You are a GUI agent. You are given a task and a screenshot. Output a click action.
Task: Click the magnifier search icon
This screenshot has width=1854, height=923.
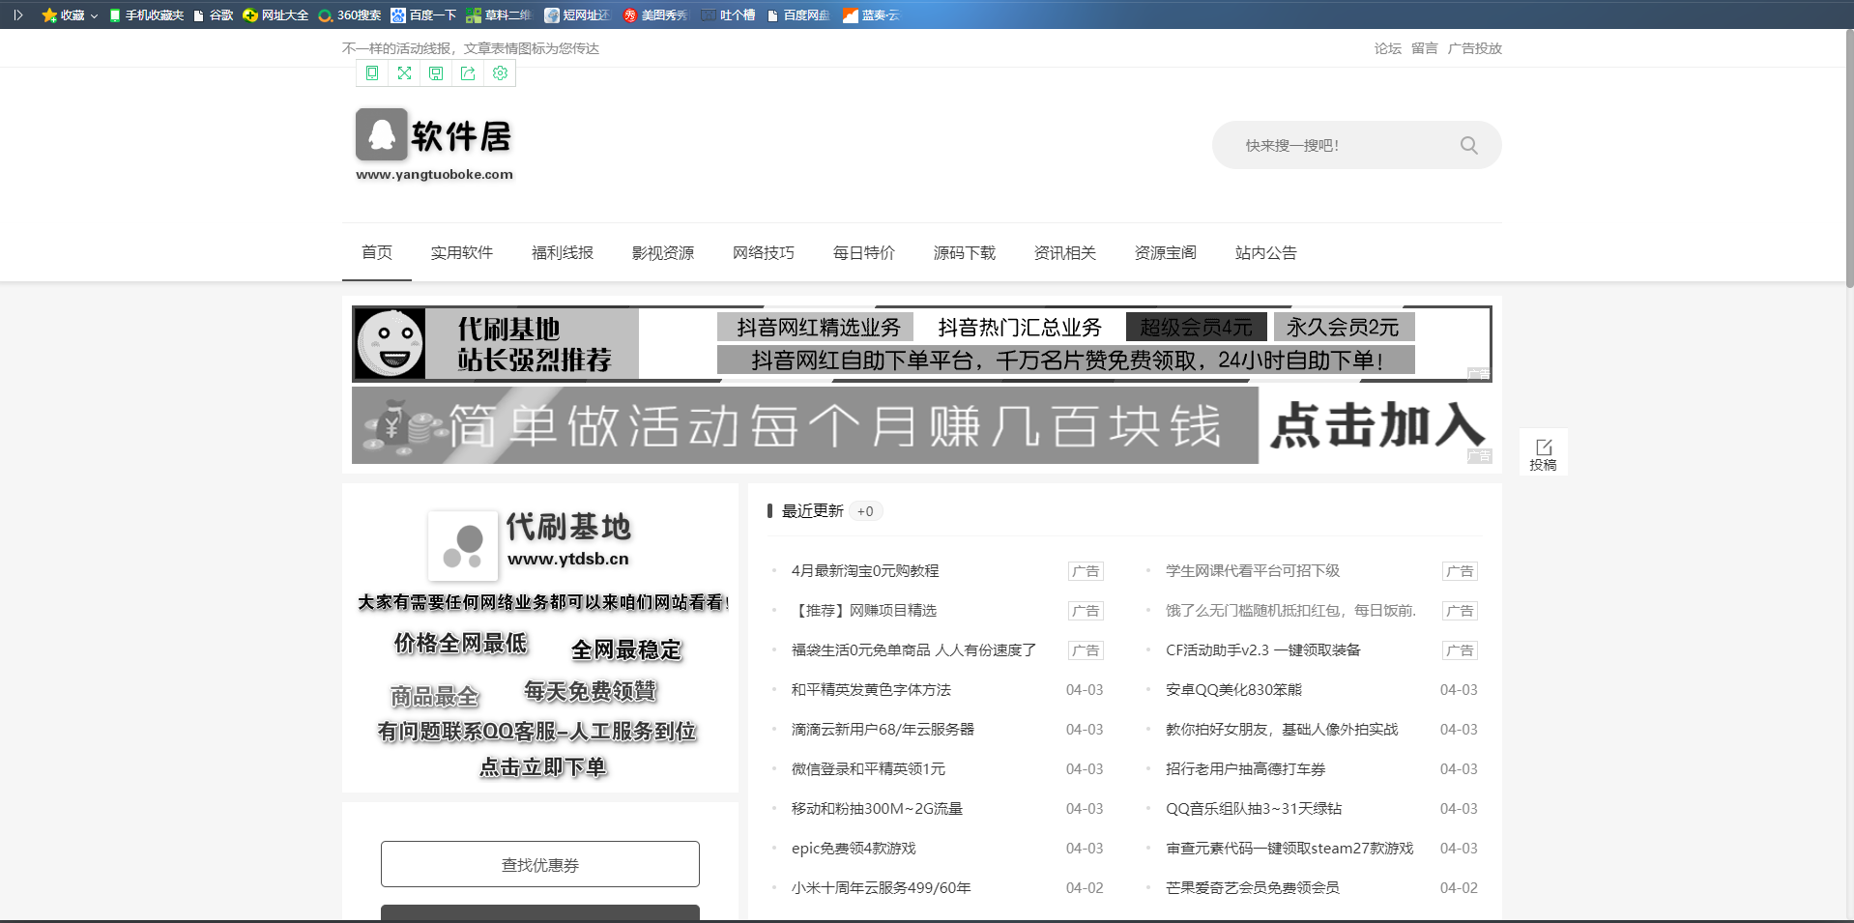tap(1468, 145)
